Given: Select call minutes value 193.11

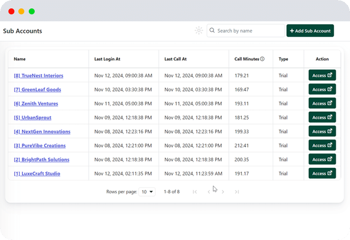Looking at the screenshot, I should [x=241, y=103].
